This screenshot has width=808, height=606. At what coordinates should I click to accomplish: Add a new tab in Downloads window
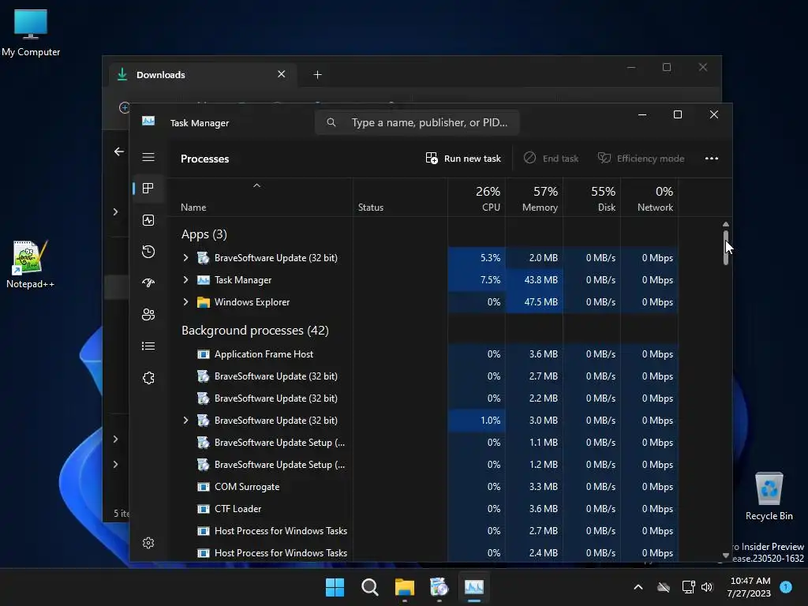[x=317, y=75]
